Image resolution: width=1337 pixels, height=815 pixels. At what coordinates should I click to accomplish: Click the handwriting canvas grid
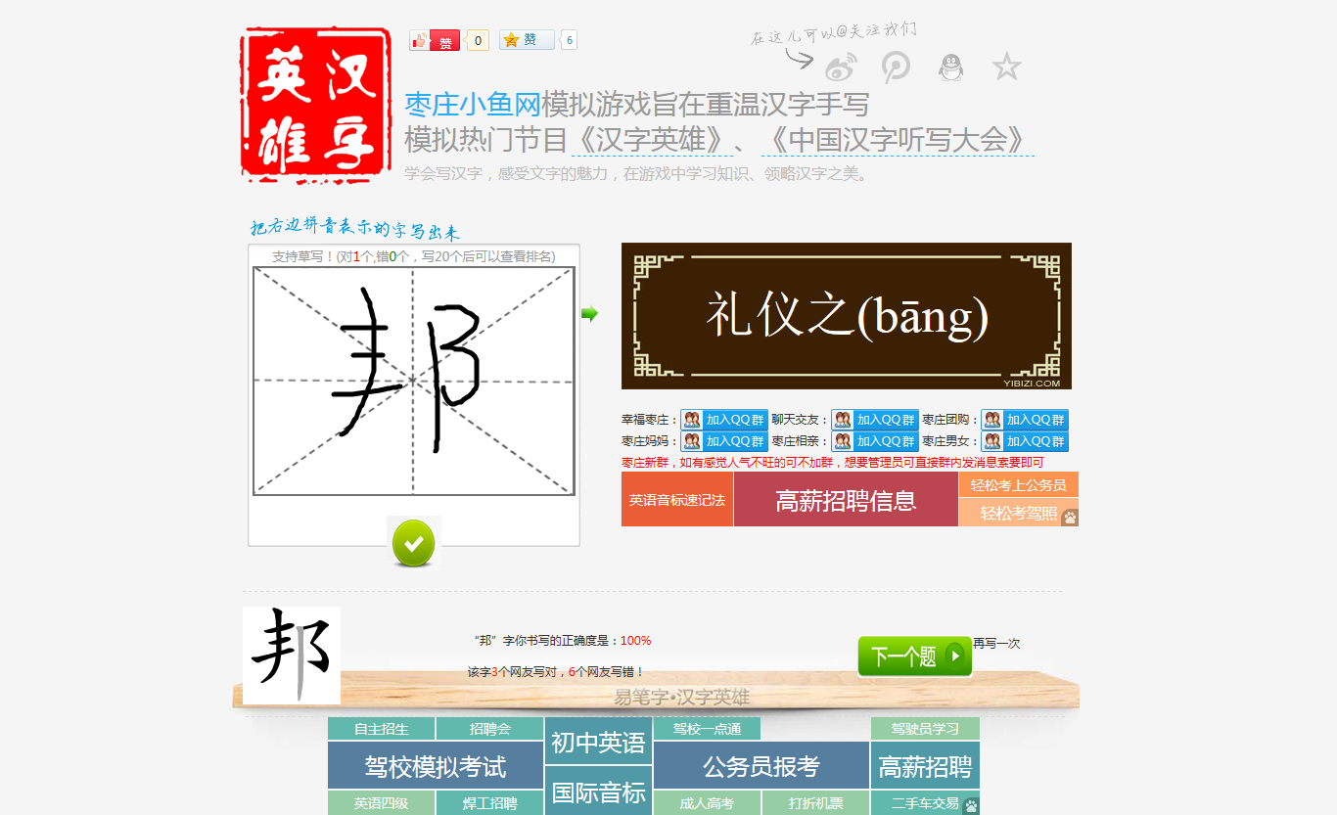click(414, 381)
